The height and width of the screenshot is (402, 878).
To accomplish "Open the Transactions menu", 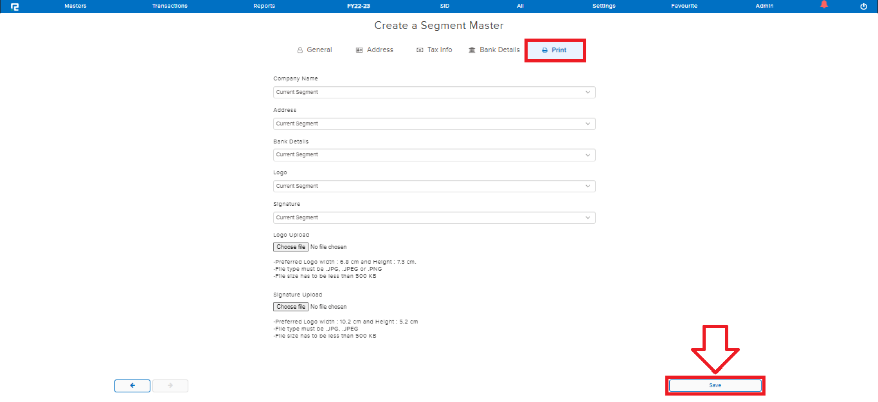I will 169,6.
